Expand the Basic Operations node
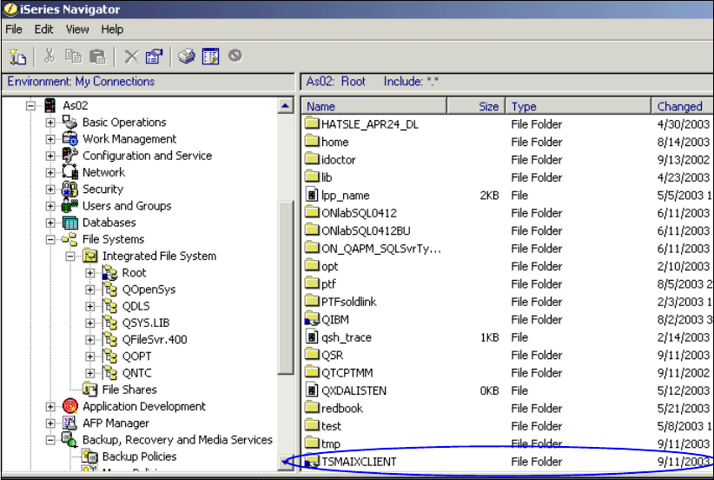The width and height of the screenshot is (714, 480). 50,123
